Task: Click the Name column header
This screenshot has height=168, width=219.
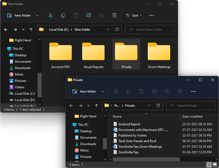Action: pos(117,117)
